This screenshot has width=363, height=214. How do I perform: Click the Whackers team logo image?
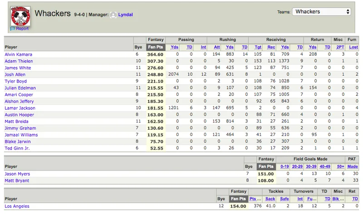pos(20,16)
